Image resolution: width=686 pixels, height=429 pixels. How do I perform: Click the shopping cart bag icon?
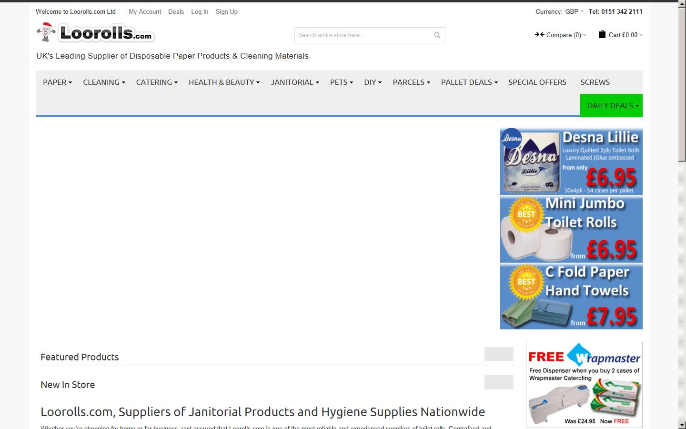tap(602, 34)
